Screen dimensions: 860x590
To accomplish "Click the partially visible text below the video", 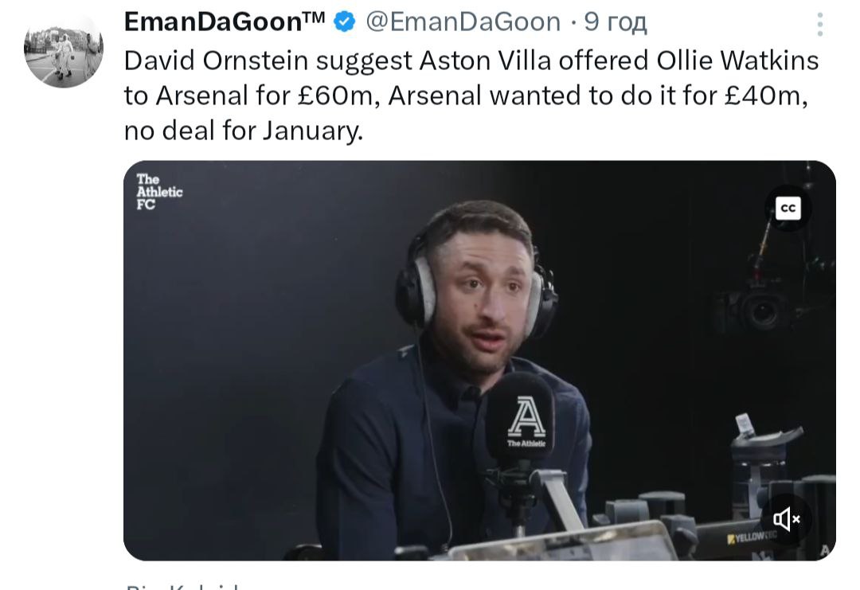I will [x=182, y=587].
